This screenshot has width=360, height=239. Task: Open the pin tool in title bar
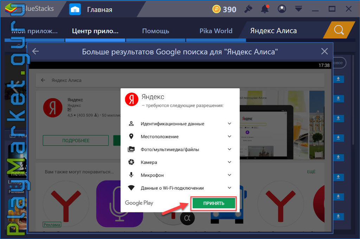tap(248, 9)
